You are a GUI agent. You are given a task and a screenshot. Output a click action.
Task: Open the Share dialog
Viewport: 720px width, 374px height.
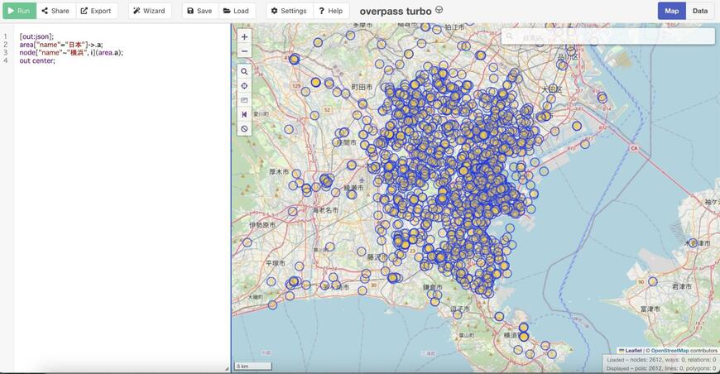56,11
